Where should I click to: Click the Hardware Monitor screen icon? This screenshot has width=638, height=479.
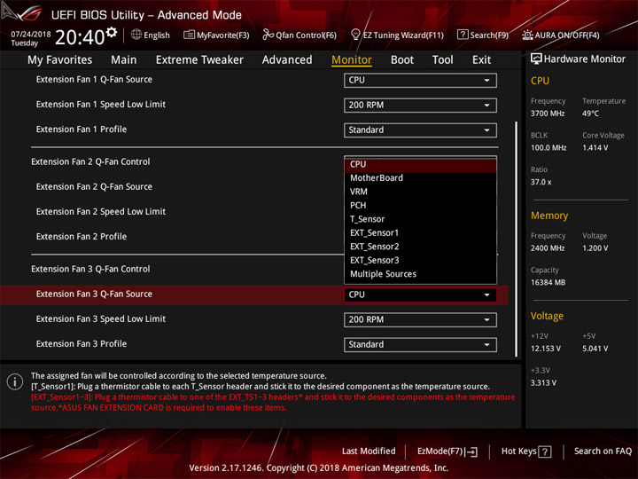[x=536, y=59]
